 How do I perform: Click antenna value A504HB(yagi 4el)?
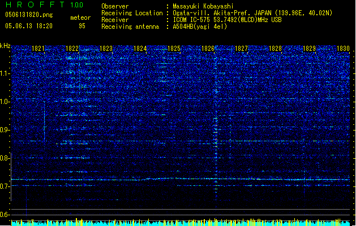click(200, 27)
